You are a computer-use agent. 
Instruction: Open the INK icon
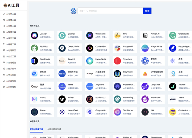[145, 112]
